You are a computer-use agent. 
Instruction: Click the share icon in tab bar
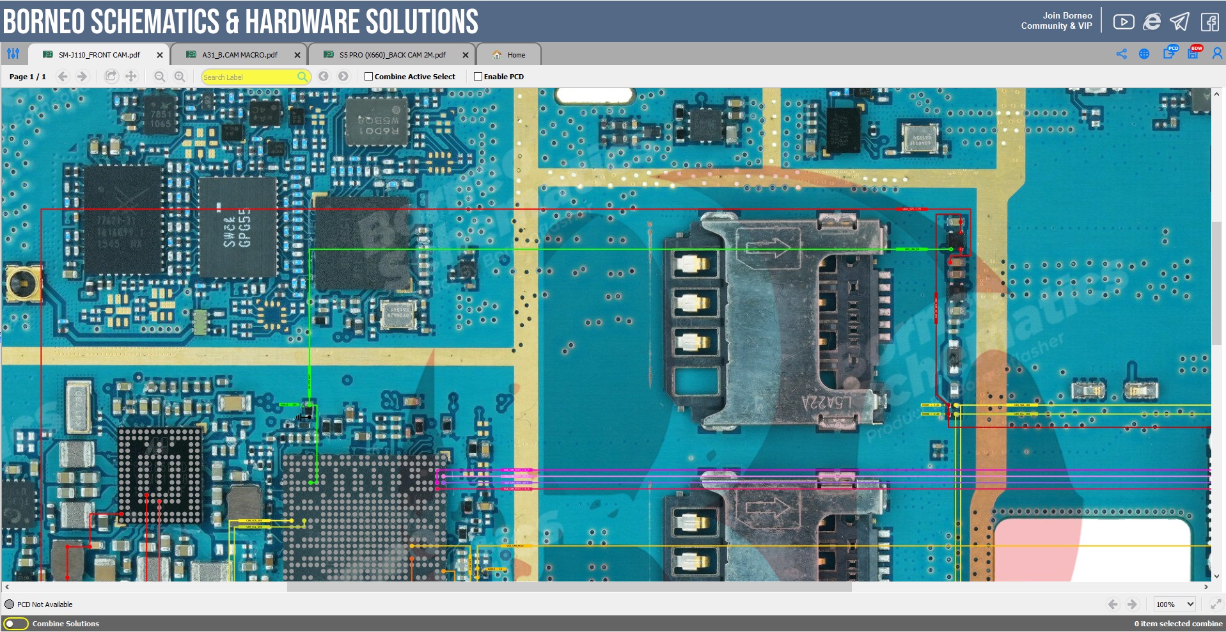tap(1122, 54)
